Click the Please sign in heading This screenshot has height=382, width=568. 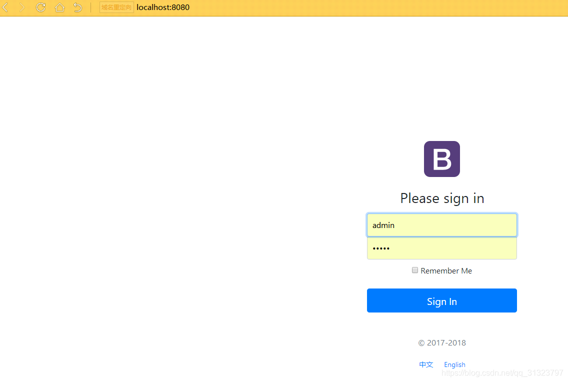[442, 198]
